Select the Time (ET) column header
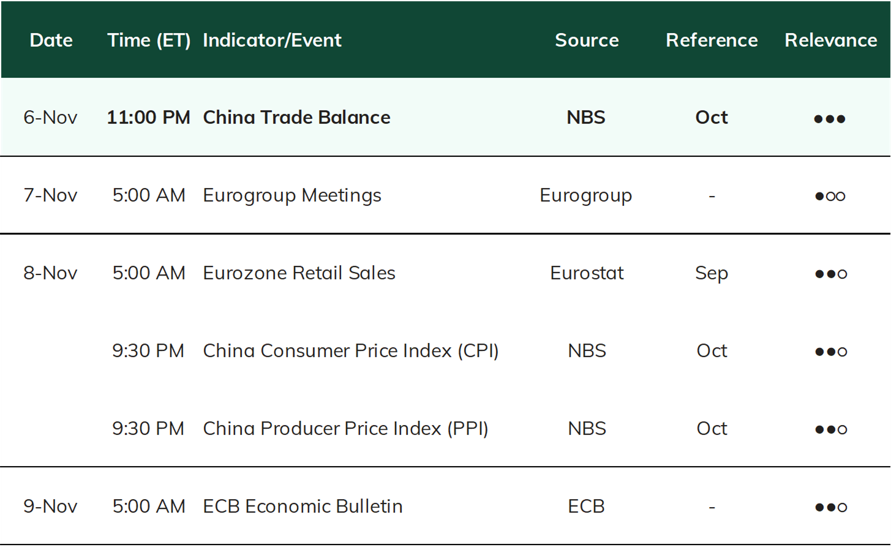 149,40
